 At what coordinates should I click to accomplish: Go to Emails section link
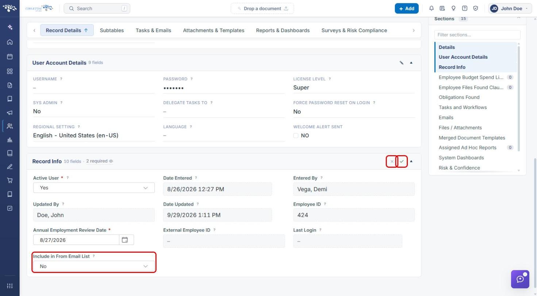coord(446,118)
